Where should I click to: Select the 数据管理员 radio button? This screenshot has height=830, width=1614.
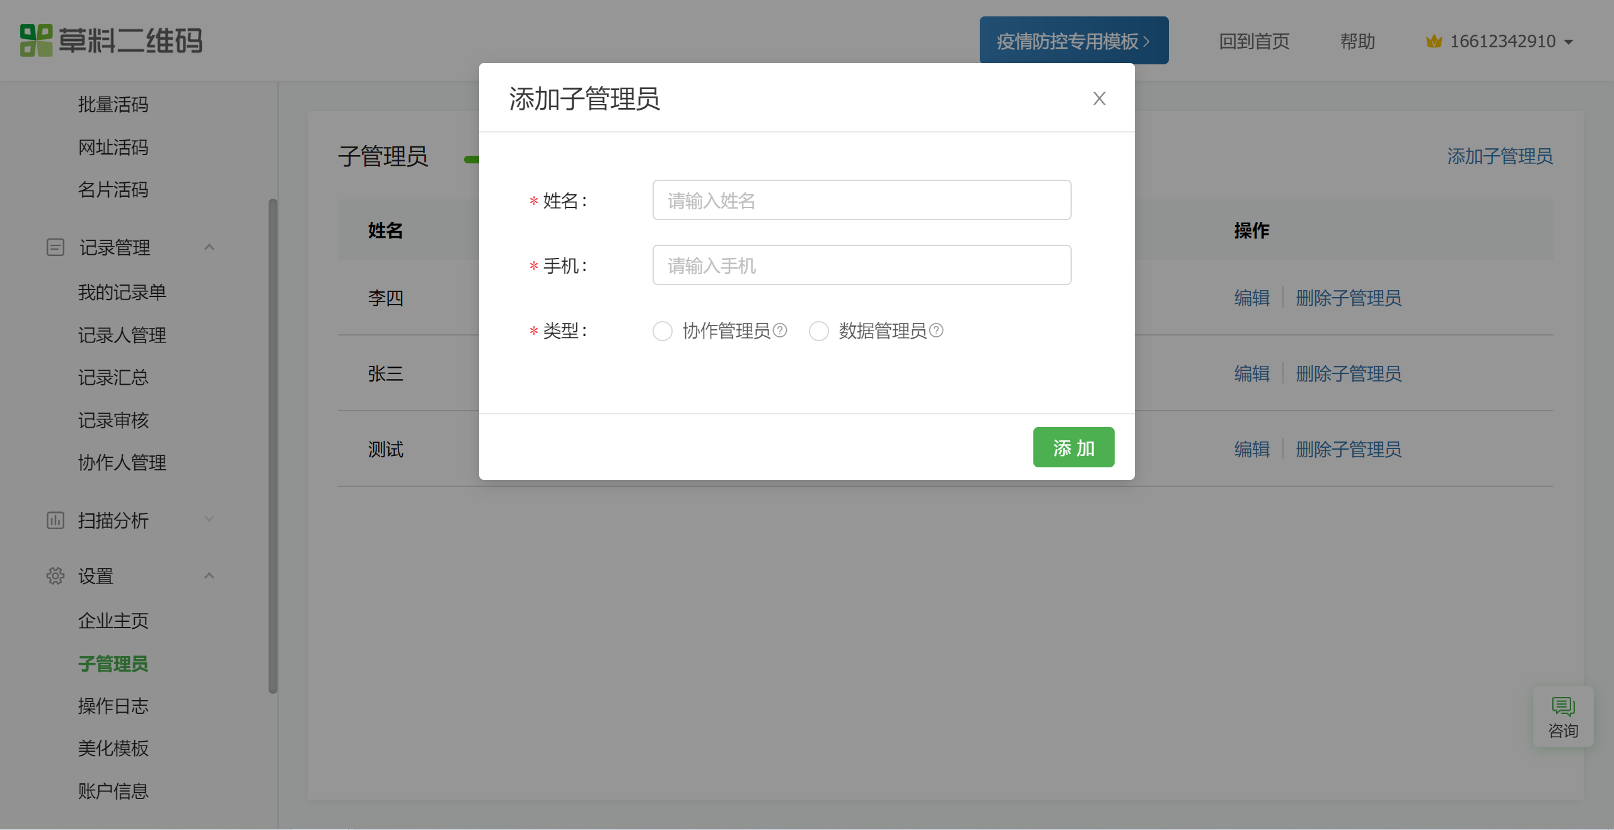click(x=819, y=330)
